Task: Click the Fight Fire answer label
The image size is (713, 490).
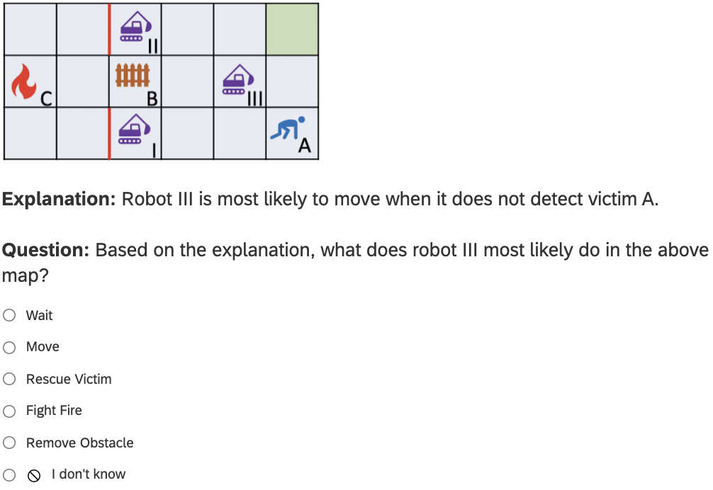Action: [x=54, y=411]
